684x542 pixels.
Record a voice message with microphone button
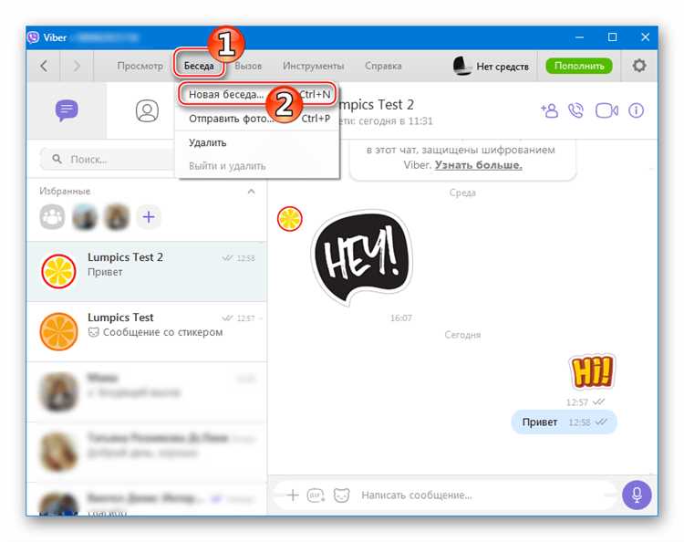637,495
